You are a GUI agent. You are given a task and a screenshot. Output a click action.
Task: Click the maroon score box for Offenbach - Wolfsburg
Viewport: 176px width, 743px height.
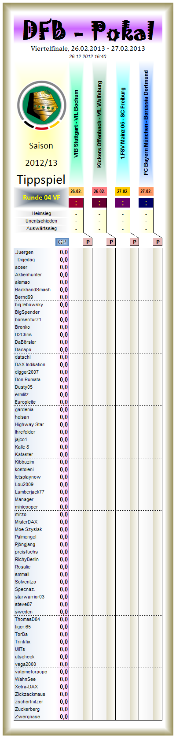pyautogui.click(x=99, y=203)
